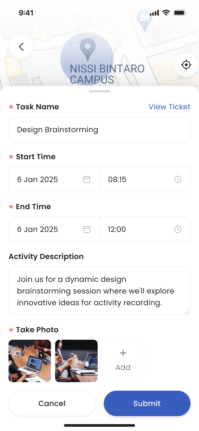Open the End Time calendar icon
Viewport: 199px width, 431px height.
[87, 229]
